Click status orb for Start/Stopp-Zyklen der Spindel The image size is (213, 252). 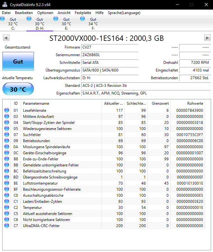7,122
